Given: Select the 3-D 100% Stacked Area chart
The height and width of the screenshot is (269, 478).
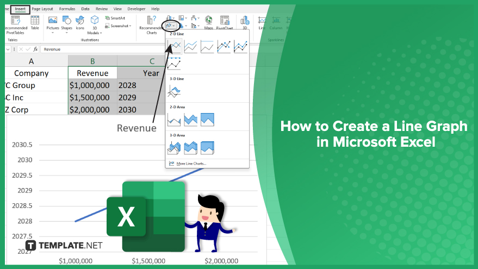Looking at the screenshot, I should (207, 148).
